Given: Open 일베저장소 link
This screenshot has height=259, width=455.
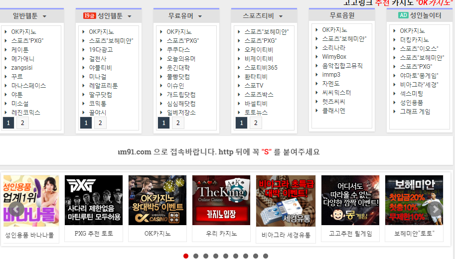Looking at the screenshot, I should click(x=181, y=112).
